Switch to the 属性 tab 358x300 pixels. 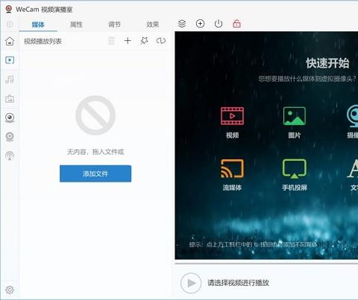coord(76,25)
